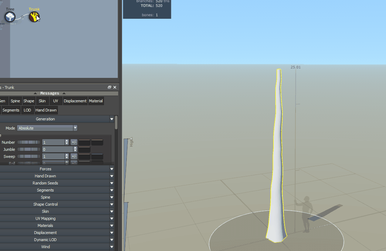
Task: Expand the UV Mapping section
Action: point(57,218)
